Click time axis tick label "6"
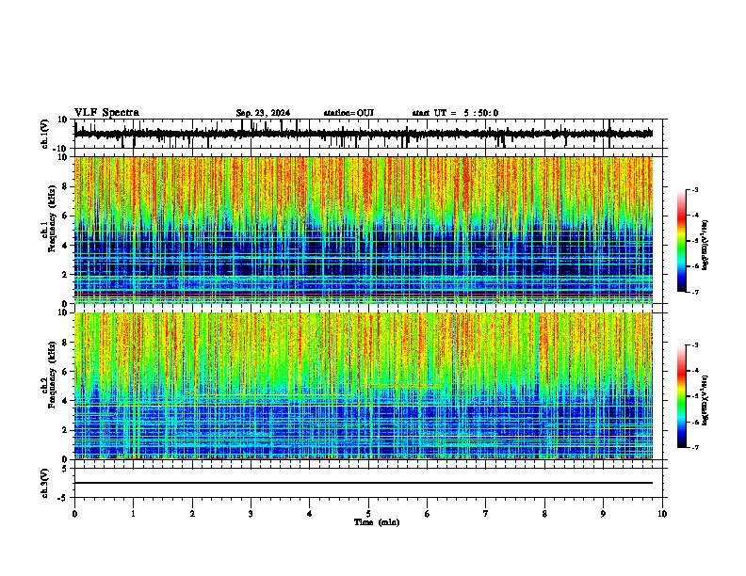The width and height of the screenshot is (746, 576). [x=427, y=514]
